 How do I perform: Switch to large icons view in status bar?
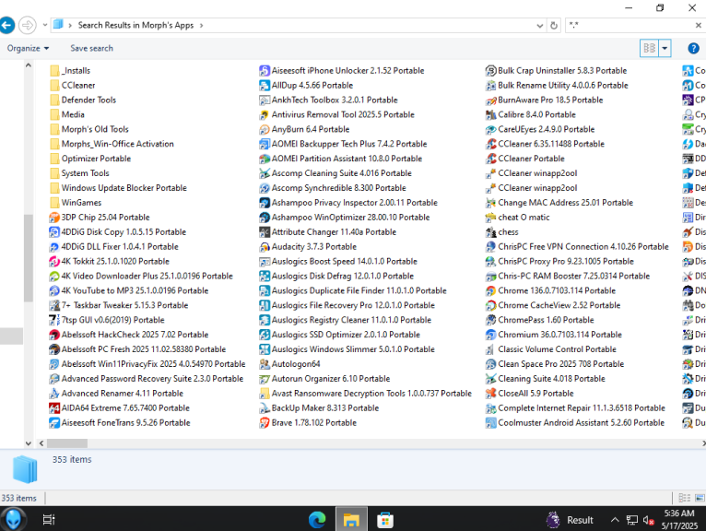tap(700, 498)
